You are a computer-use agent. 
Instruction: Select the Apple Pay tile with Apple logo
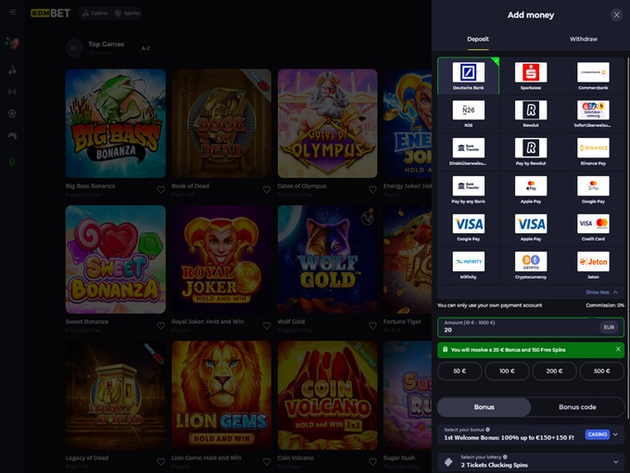pyautogui.click(x=530, y=190)
